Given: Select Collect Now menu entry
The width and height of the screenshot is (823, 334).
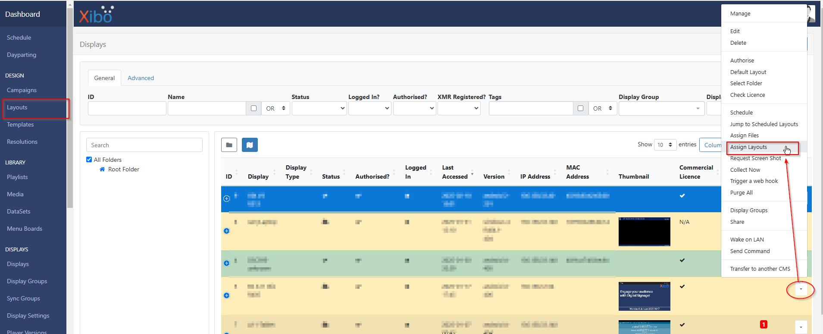Looking at the screenshot, I should pos(745,170).
